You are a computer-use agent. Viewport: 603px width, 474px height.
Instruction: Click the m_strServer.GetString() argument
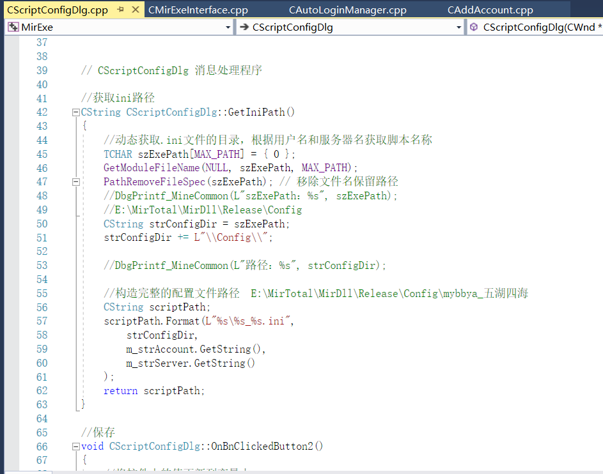[191, 363]
